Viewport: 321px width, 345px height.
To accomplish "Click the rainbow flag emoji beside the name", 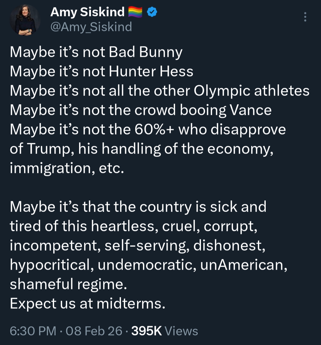I will pyautogui.click(x=135, y=12).
